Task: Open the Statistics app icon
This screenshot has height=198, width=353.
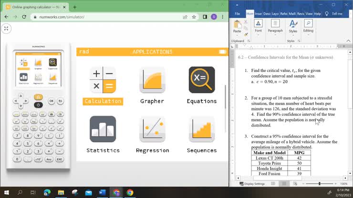Action: pos(103,129)
